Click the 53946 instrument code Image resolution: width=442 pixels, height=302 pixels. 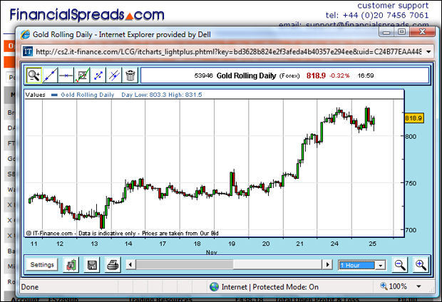pos(203,75)
